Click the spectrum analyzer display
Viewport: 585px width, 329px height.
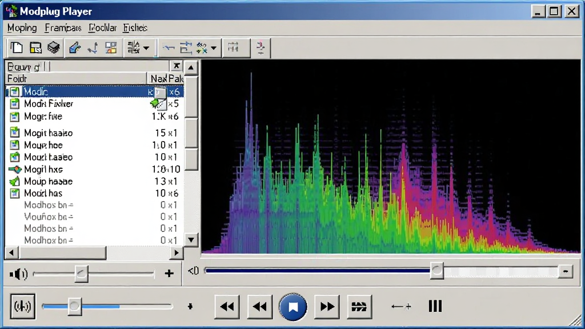pos(391,157)
